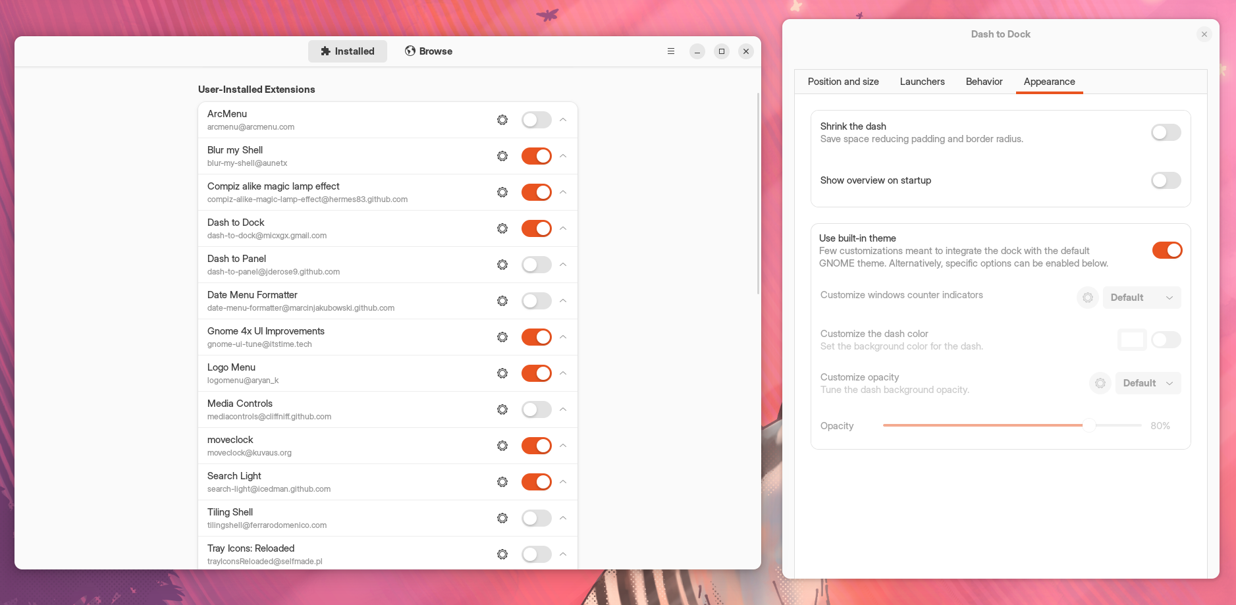The image size is (1236, 605).
Task: Select 'dash-to-dock@micxgx.gmail.com' text
Action: (x=267, y=236)
